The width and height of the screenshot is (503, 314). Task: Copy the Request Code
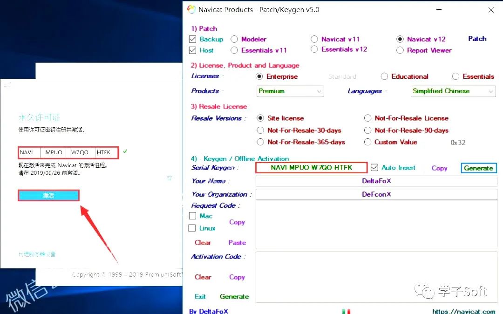(x=237, y=222)
